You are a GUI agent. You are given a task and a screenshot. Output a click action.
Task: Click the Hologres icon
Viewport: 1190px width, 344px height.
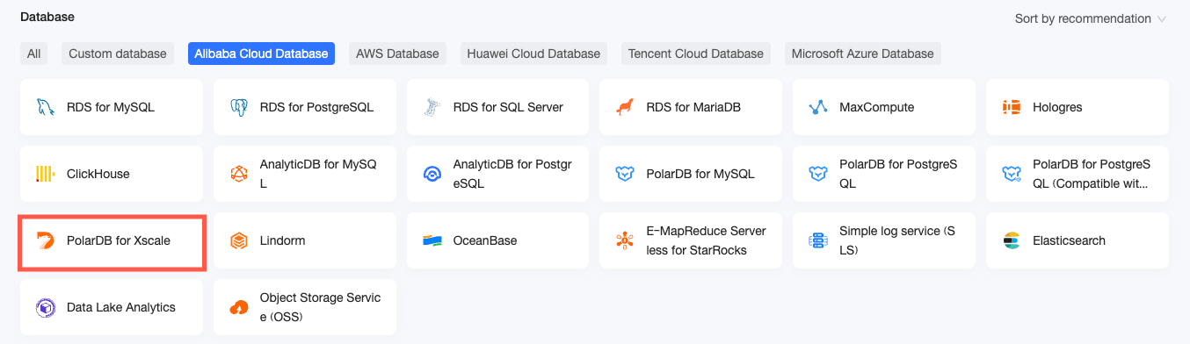[x=1012, y=107]
